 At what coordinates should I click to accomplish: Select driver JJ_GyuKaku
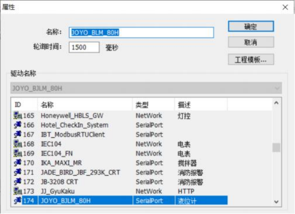click(x=58, y=191)
